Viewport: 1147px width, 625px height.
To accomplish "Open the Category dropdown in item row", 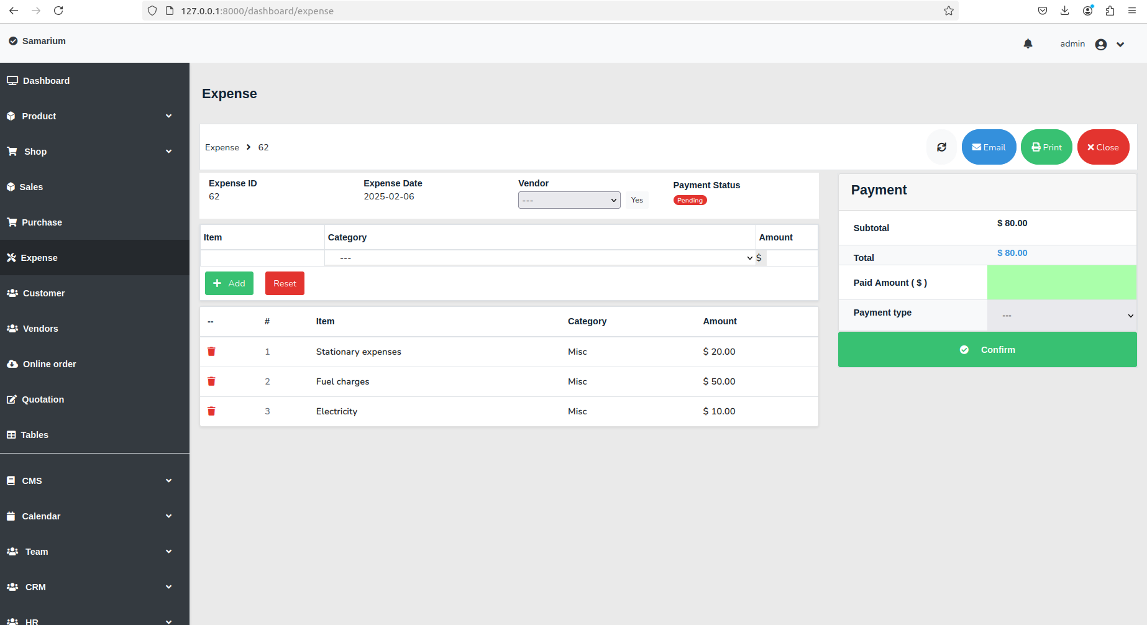I will [x=540, y=258].
